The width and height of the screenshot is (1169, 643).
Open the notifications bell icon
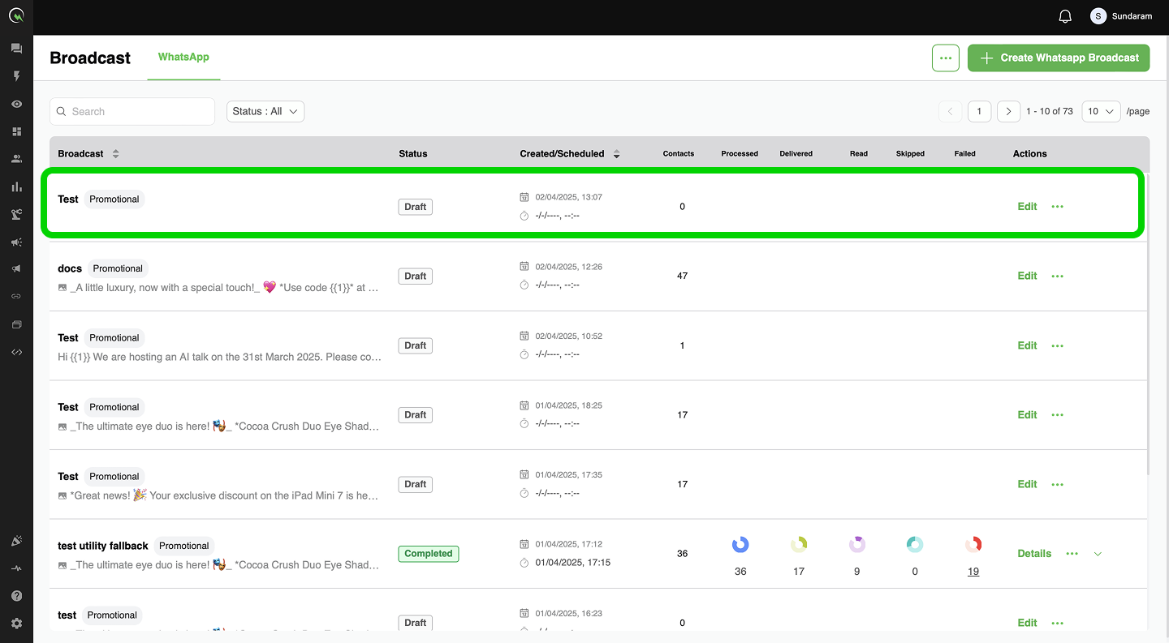click(1065, 16)
